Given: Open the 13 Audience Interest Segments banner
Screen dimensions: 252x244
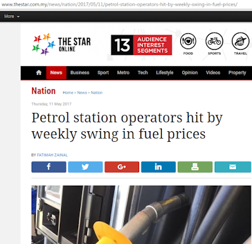Looking at the screenshot, I should 141,45.
